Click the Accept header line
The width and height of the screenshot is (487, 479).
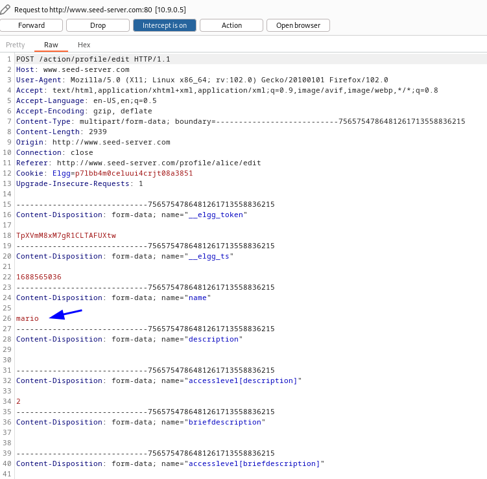[227, 90]
